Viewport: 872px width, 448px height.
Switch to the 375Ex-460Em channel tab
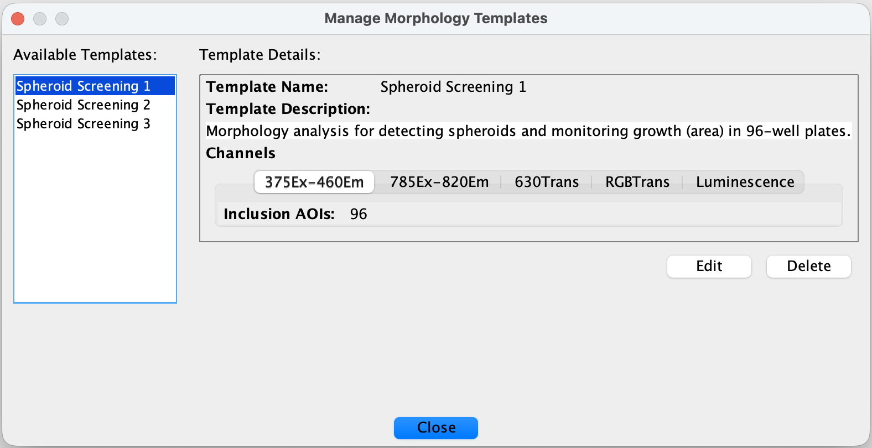pos(314,182)
